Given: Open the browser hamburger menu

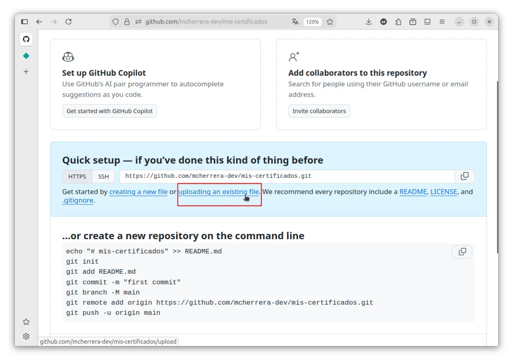Looking at the screenshot, I should (x=442, y=22).
